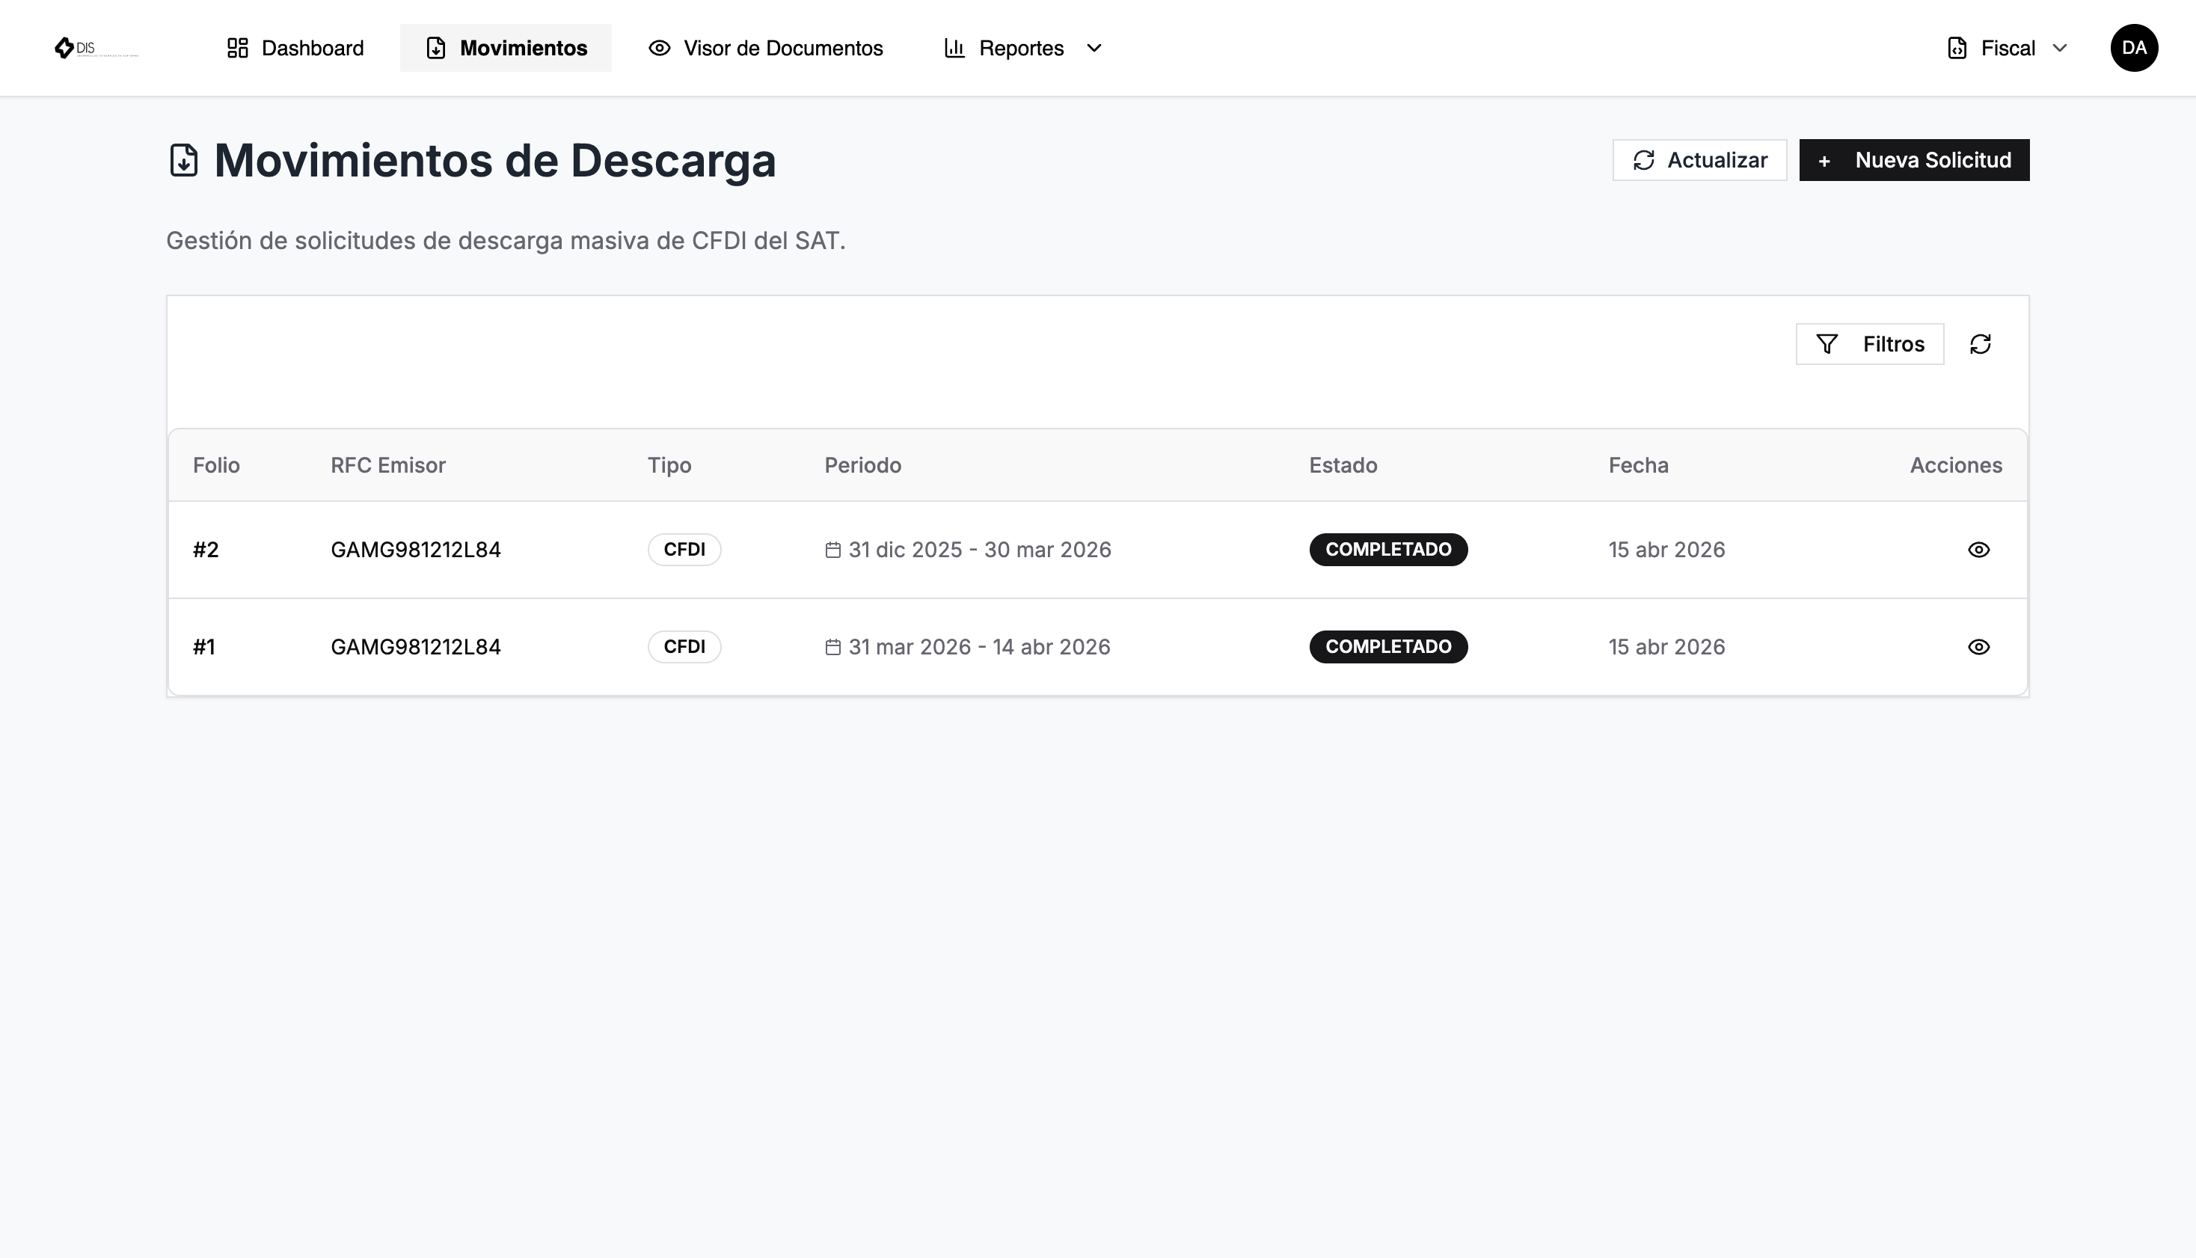
Task: Open the Filtros filter button
Action: point(1869,344)
